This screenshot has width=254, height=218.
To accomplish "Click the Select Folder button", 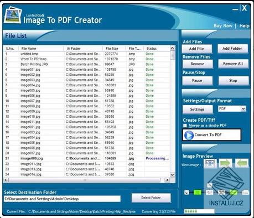I will pos(151,198).
